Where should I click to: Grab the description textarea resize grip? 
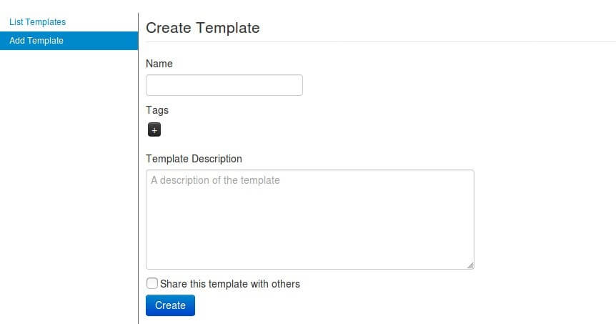(470, 265)
